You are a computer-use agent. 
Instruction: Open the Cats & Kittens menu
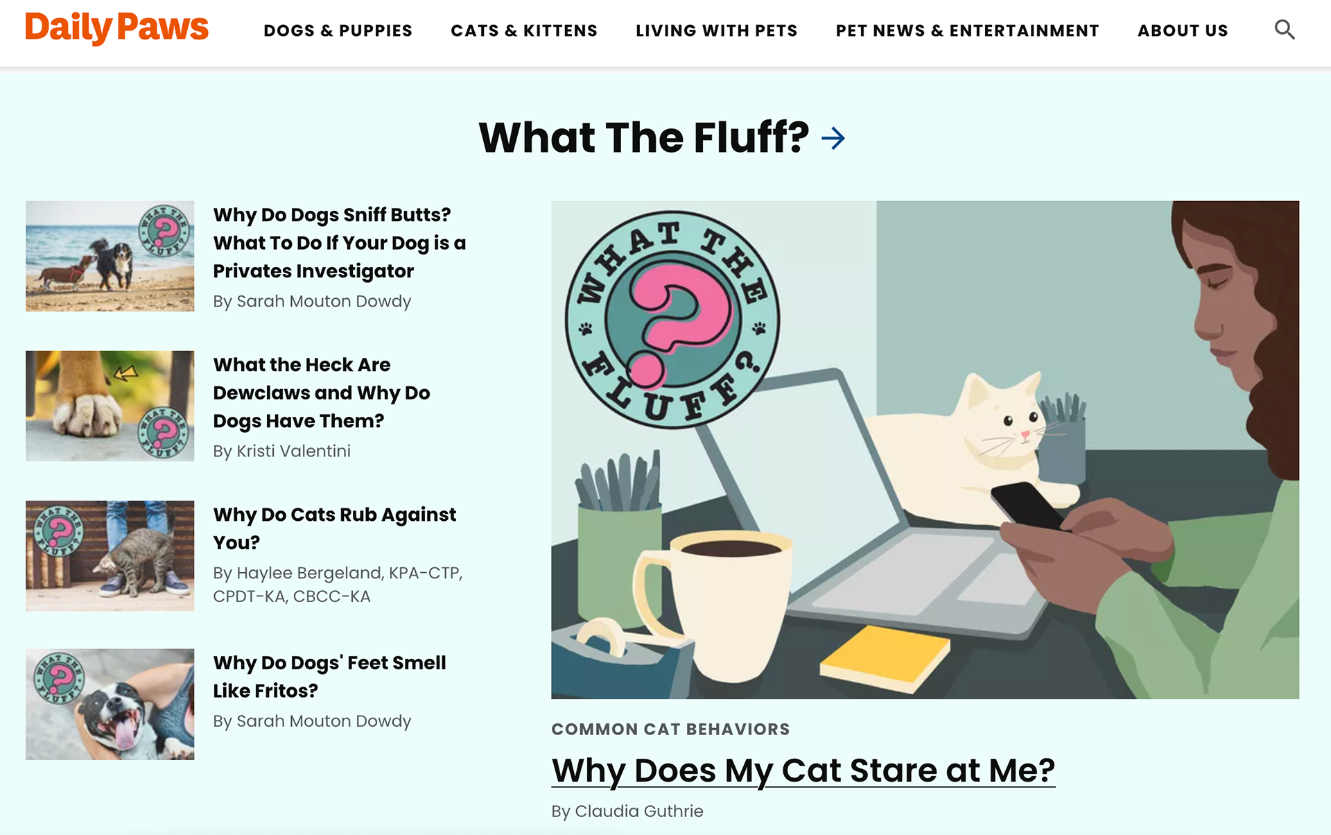click(524, 31)
